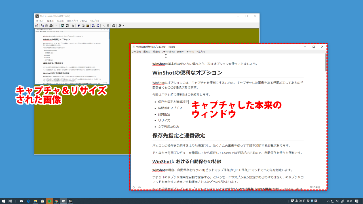This screenshot has width=363, height=204.
Task: Click list item 品質指定
Action: click(164, 114)
